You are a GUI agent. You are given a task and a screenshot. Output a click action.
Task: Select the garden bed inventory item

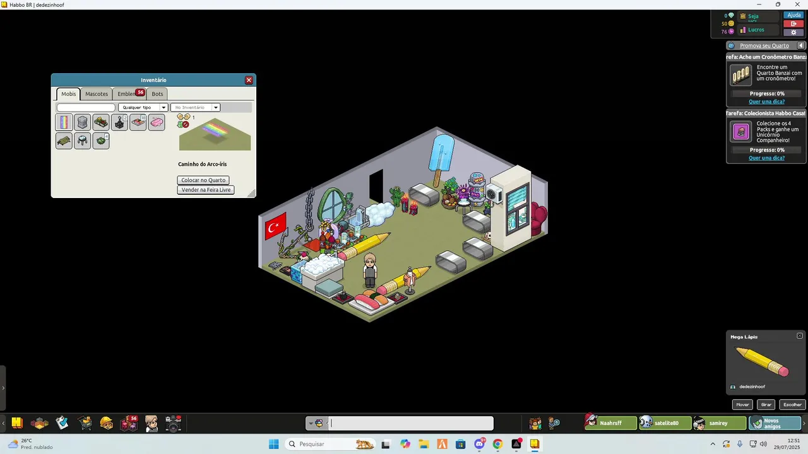(101, 122)
